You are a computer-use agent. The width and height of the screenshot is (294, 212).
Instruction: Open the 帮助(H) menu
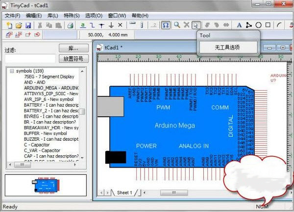tap(140, 16)
